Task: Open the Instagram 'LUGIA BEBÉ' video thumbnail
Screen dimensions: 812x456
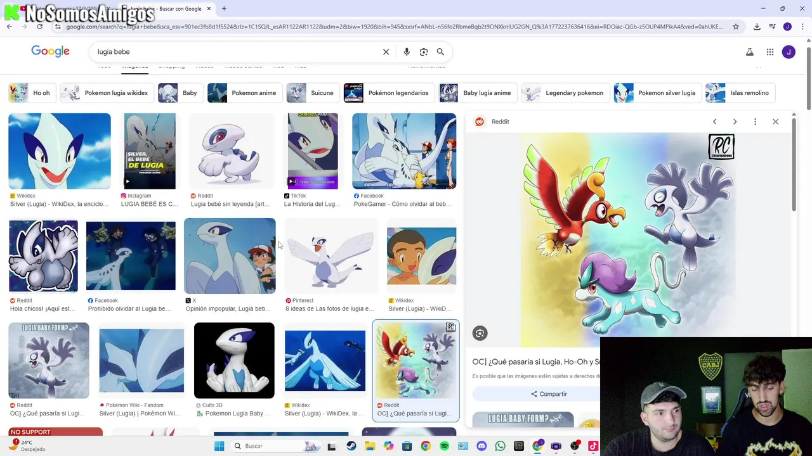Action: click(x=150, y=151)
